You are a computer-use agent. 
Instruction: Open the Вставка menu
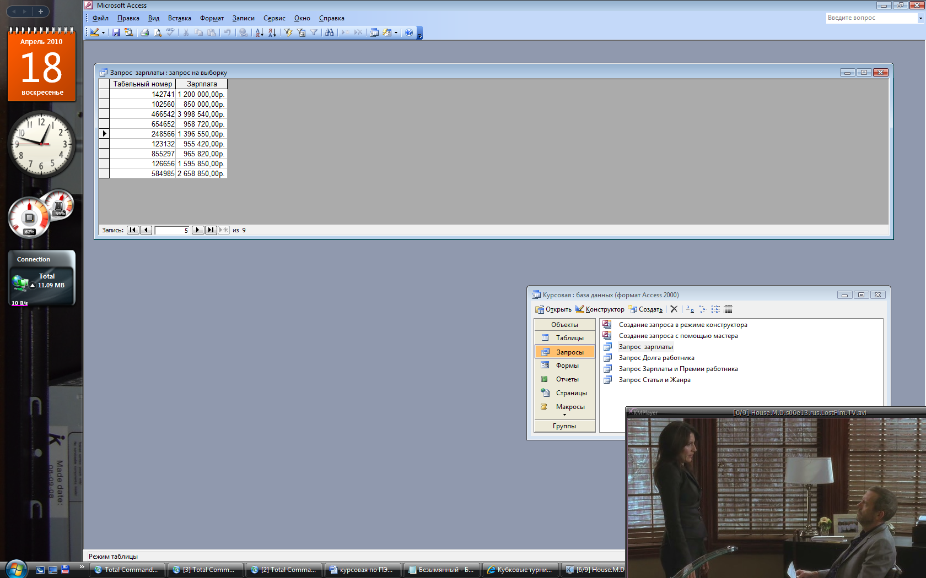(180, 18)
